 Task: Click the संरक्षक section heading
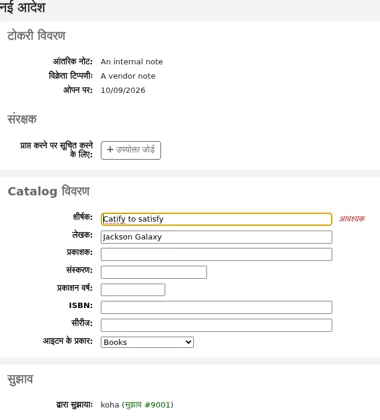22,119
